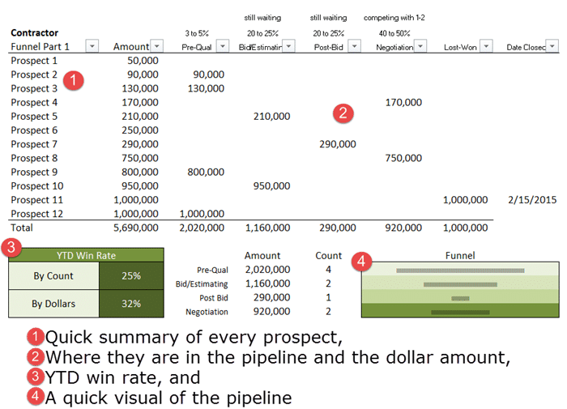Click the summary Count column header
The height and width of the screenshot is (409, 567).
coord(328,255)
